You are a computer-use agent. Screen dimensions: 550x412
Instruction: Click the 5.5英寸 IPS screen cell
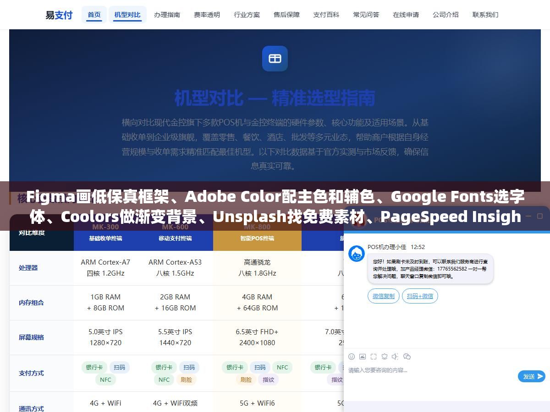[x=175, y=337]
